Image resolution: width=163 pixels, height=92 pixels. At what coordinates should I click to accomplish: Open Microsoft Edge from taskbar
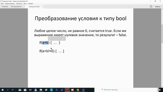tap(57, 90)
